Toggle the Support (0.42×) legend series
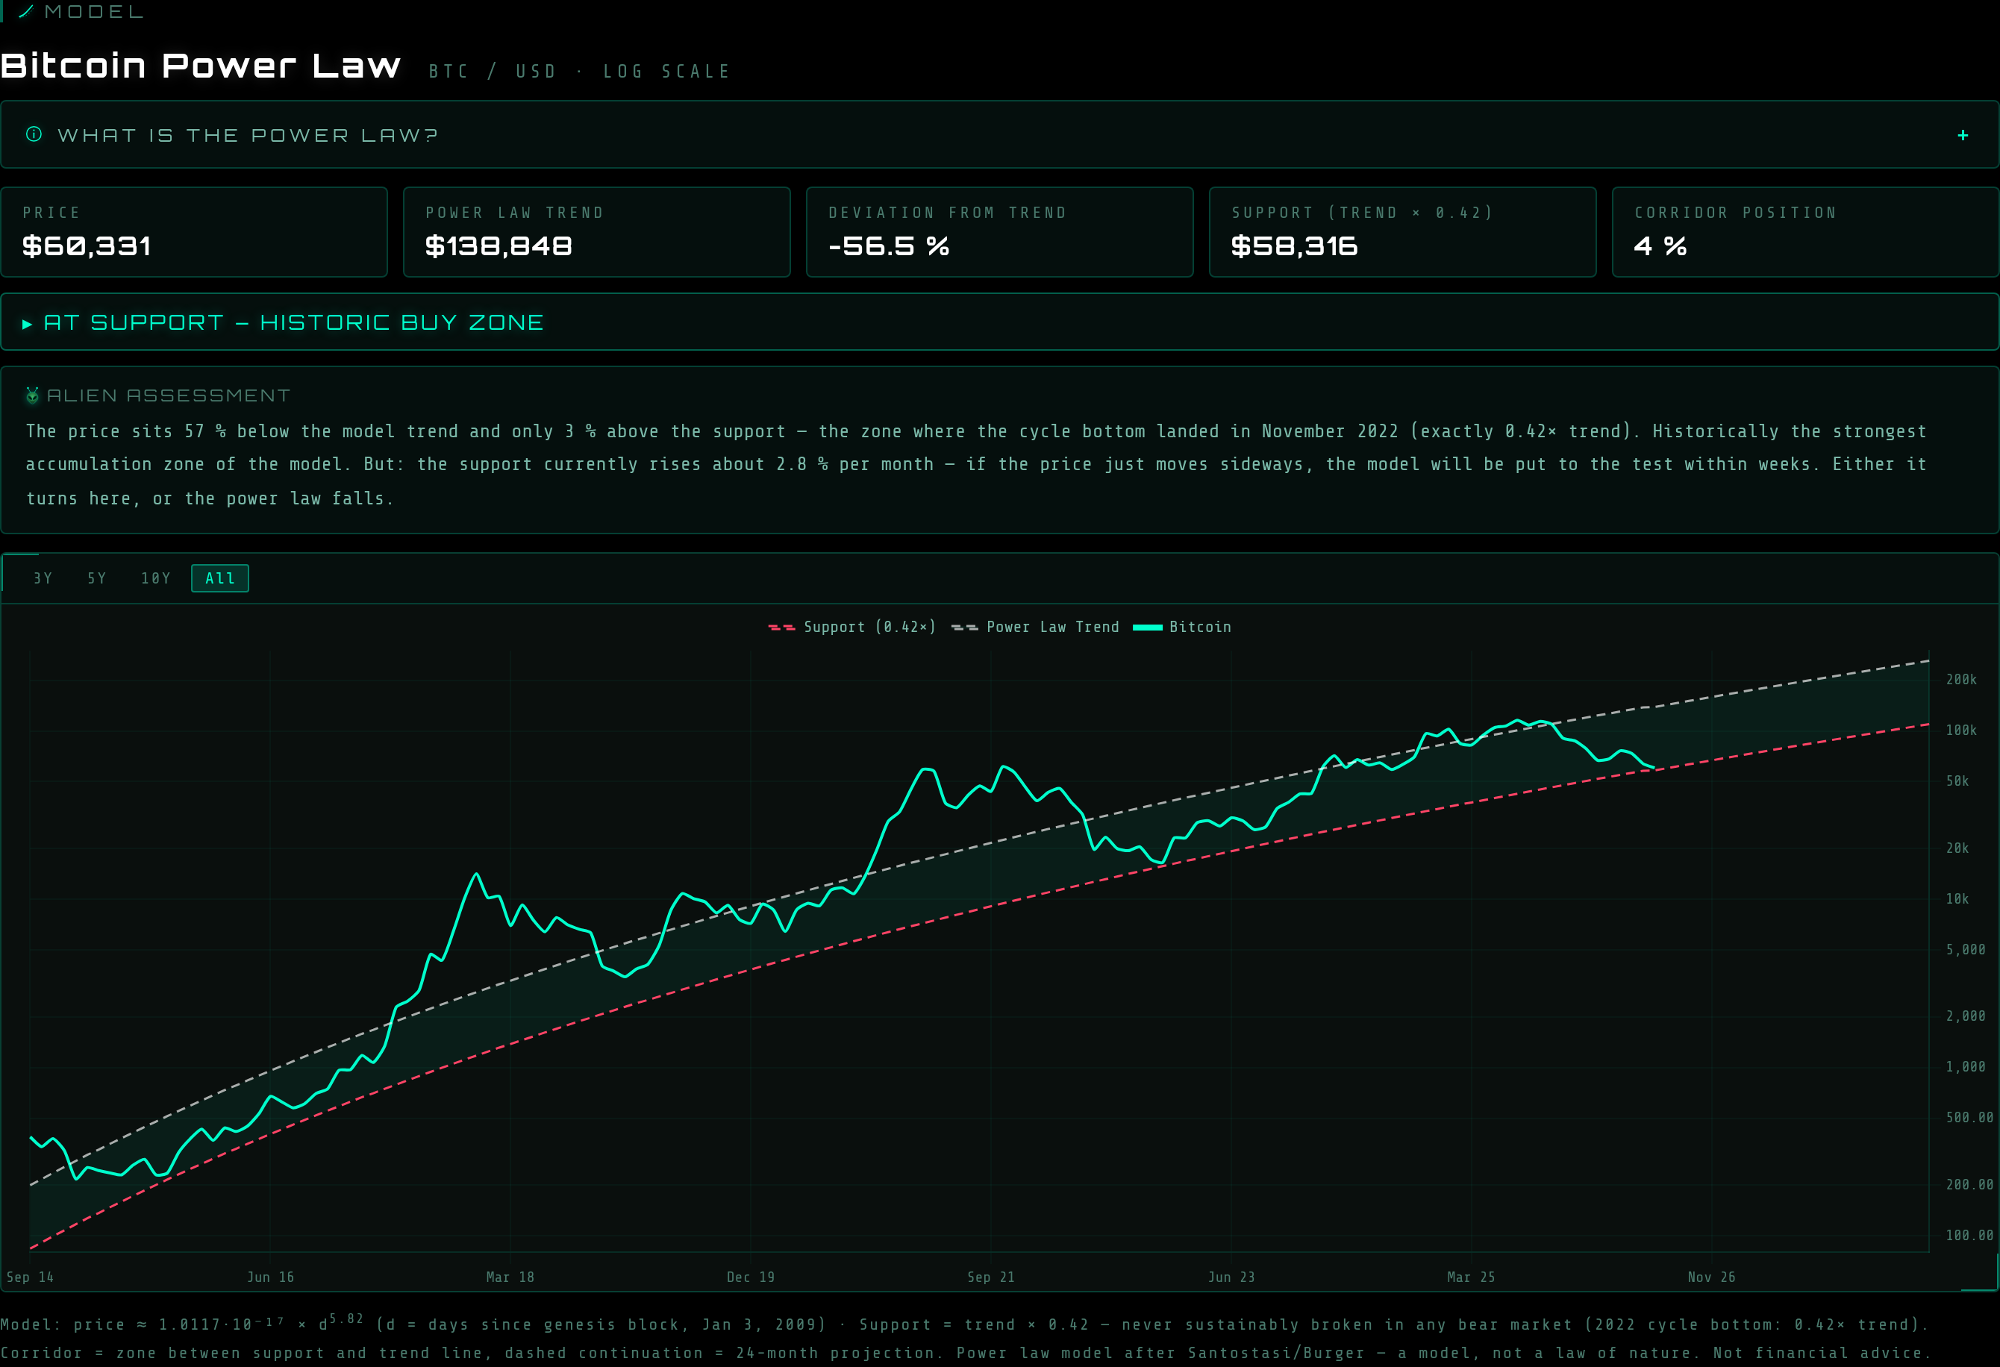Image resolution: width=2000 pixels, height=1367 pixels. [851, 627]
